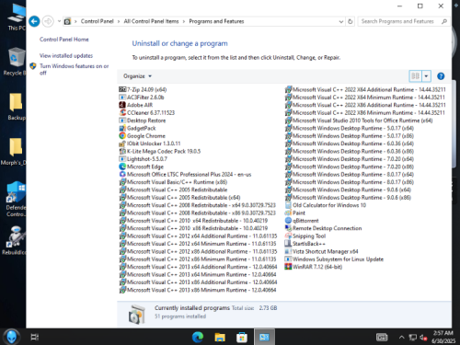Open Control Panel Home link
This screenshot has width=460, height=345.
point(64,40)
